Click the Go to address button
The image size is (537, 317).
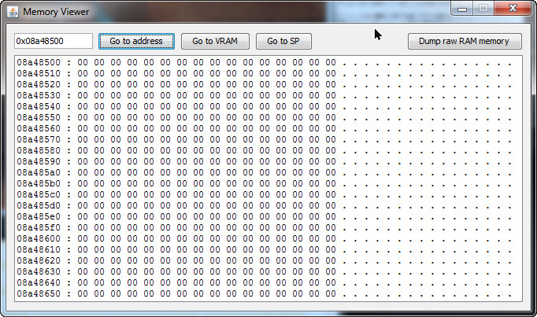pos(136,41)
